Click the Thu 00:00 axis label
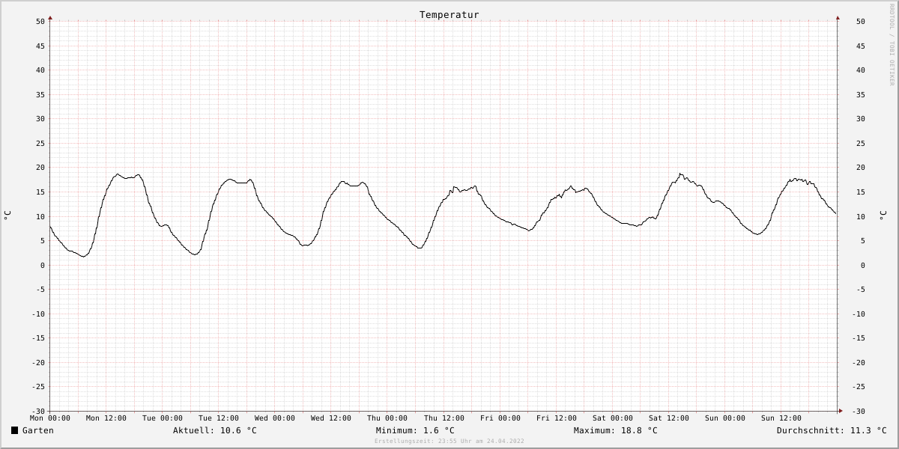899x449 pixels. 387,418
